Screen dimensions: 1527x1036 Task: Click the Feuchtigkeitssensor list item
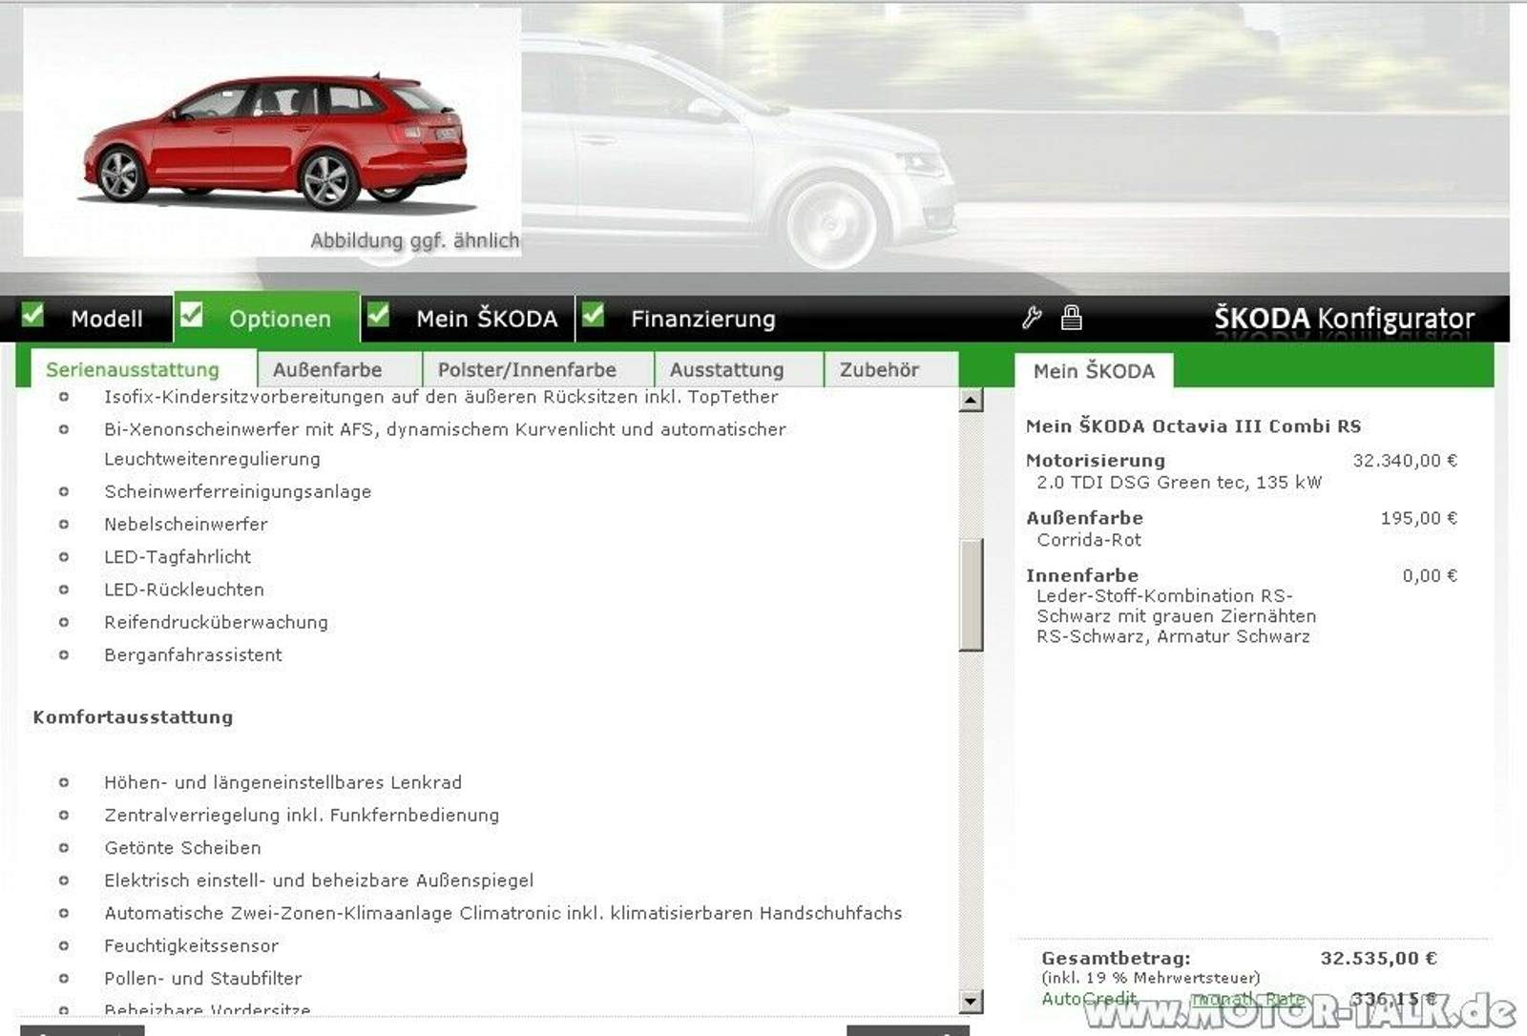(191, 945)
